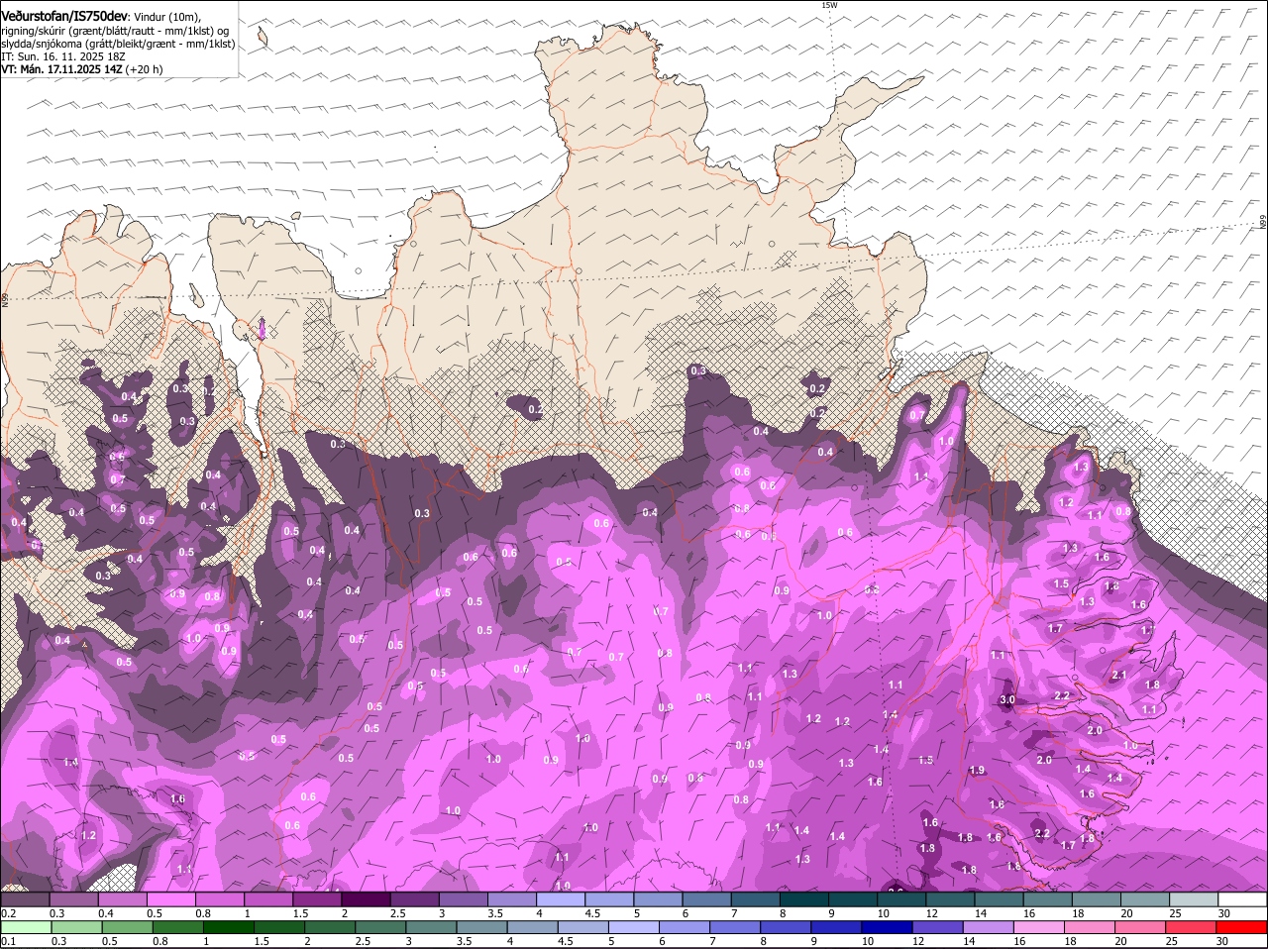
Task: Pick the lower legend swatch starting at 20
Action: (x=1140, y=927)
